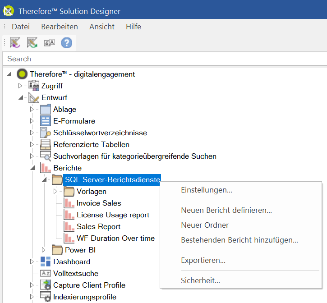
Task: Expand the Indexierungsprofile node
Action: click(32, 297)
